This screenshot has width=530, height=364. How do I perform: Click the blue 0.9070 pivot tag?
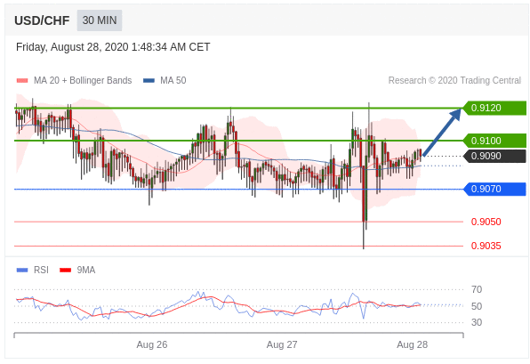click(494, 189)
